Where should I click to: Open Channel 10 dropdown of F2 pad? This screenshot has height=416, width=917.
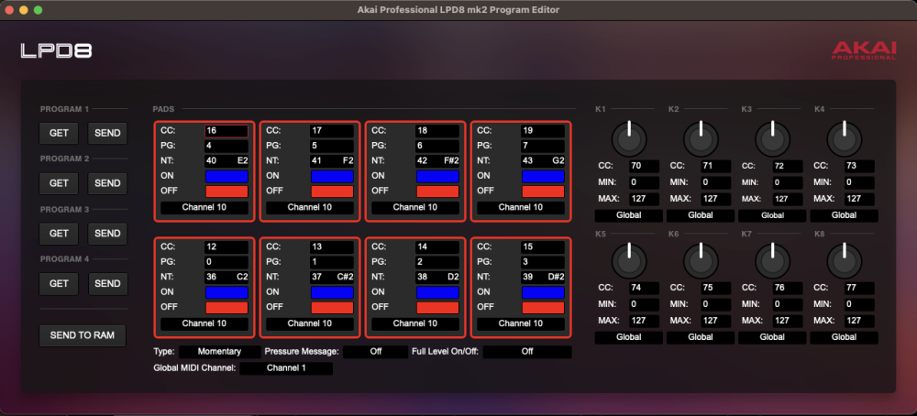310,207
